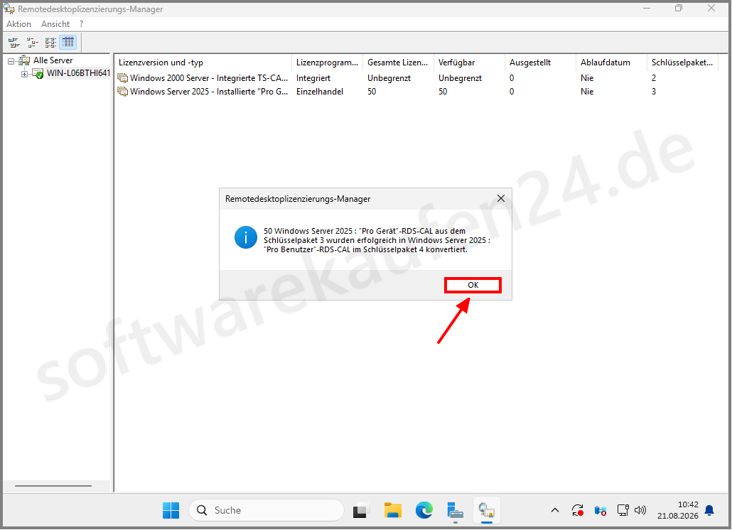Click the app icon in the title bar
This screenshot has height=530, width=732.
[x=9, y=9]
